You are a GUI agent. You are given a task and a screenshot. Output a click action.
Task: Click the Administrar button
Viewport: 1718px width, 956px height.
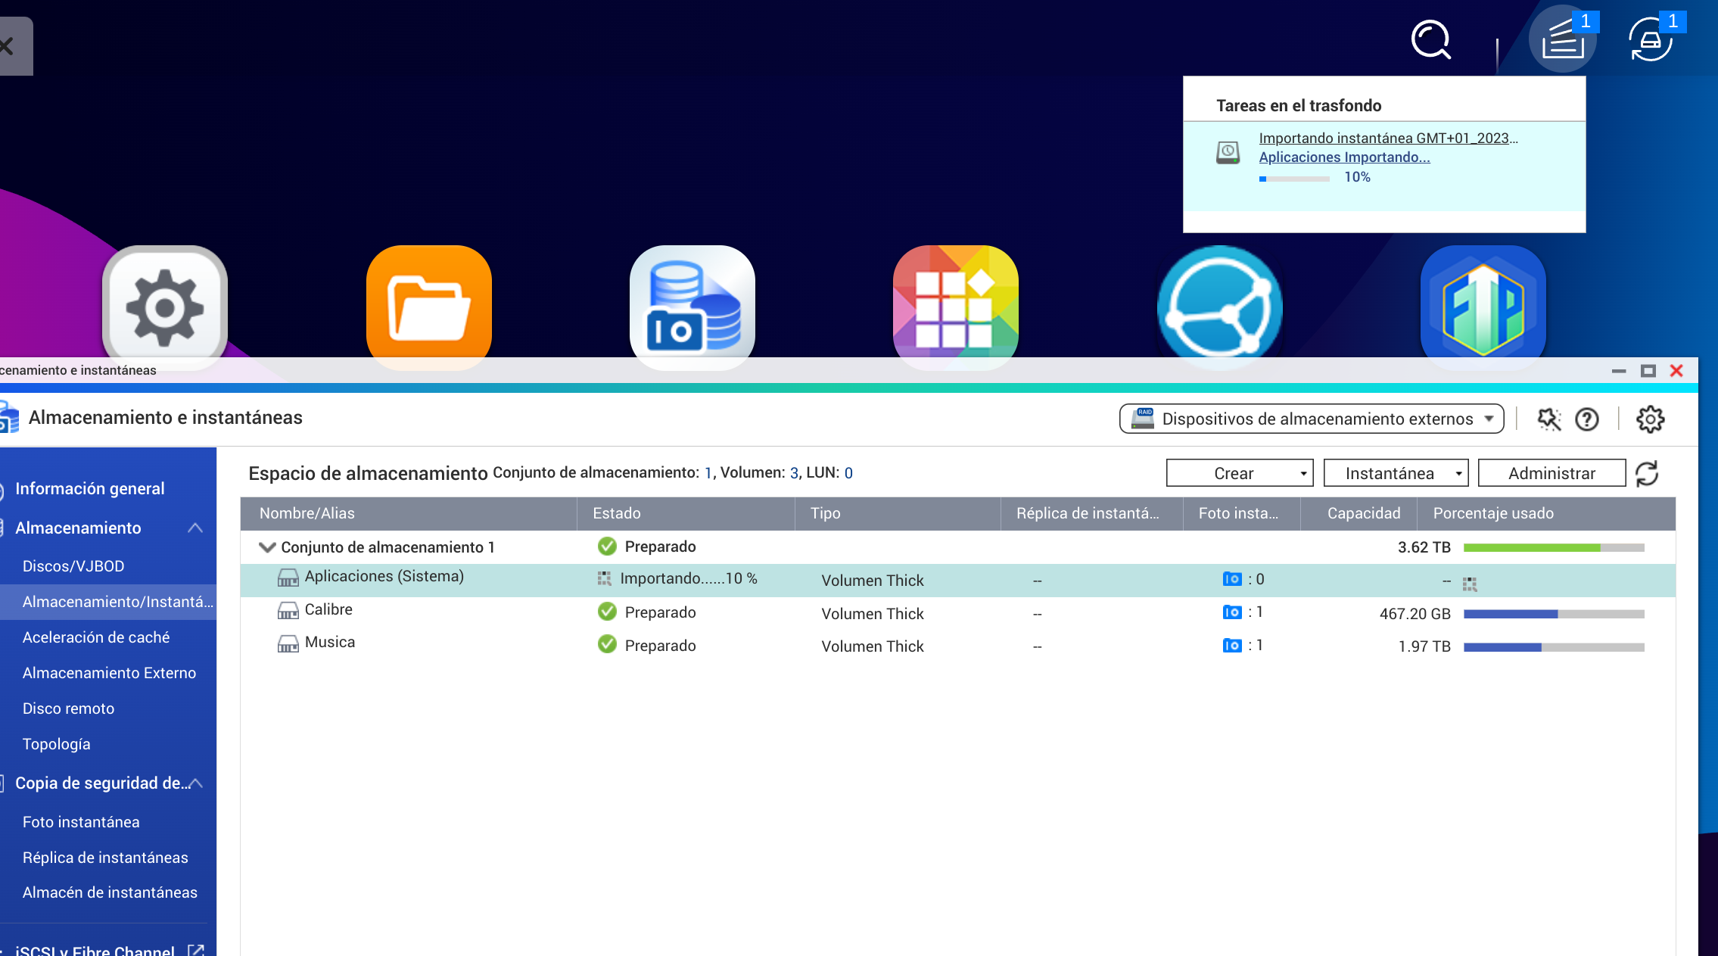point(1551,473)
